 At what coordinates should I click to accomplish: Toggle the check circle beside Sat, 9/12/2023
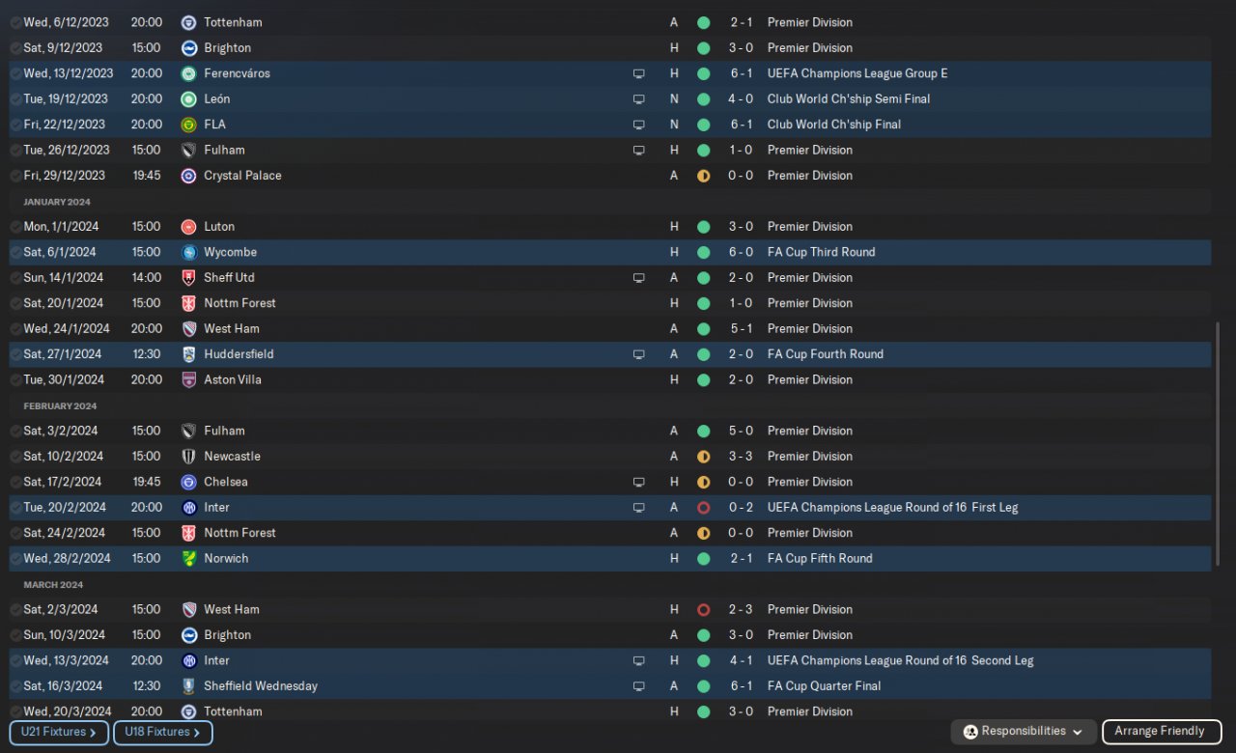coord(15,48)
